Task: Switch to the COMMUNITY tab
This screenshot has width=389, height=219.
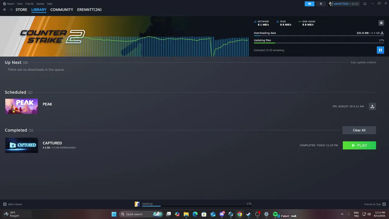Action: click(x=62, y=10)
